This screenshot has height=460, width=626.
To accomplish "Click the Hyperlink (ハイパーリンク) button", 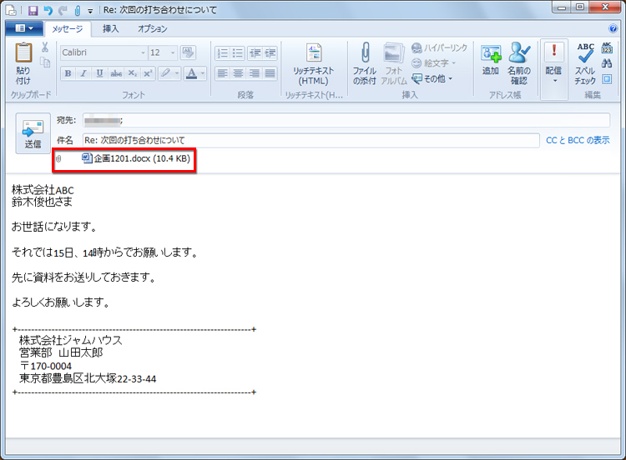I will pyautogui.click(x=439, y=47).
